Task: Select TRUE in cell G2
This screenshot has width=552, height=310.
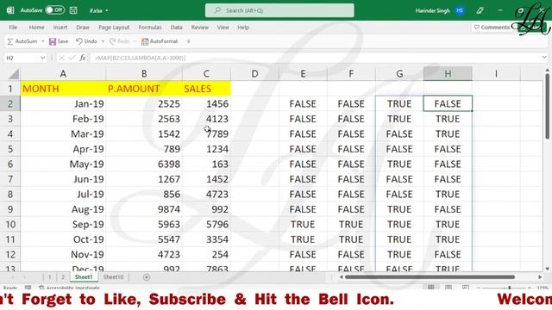Action: [x=399, y=103]
